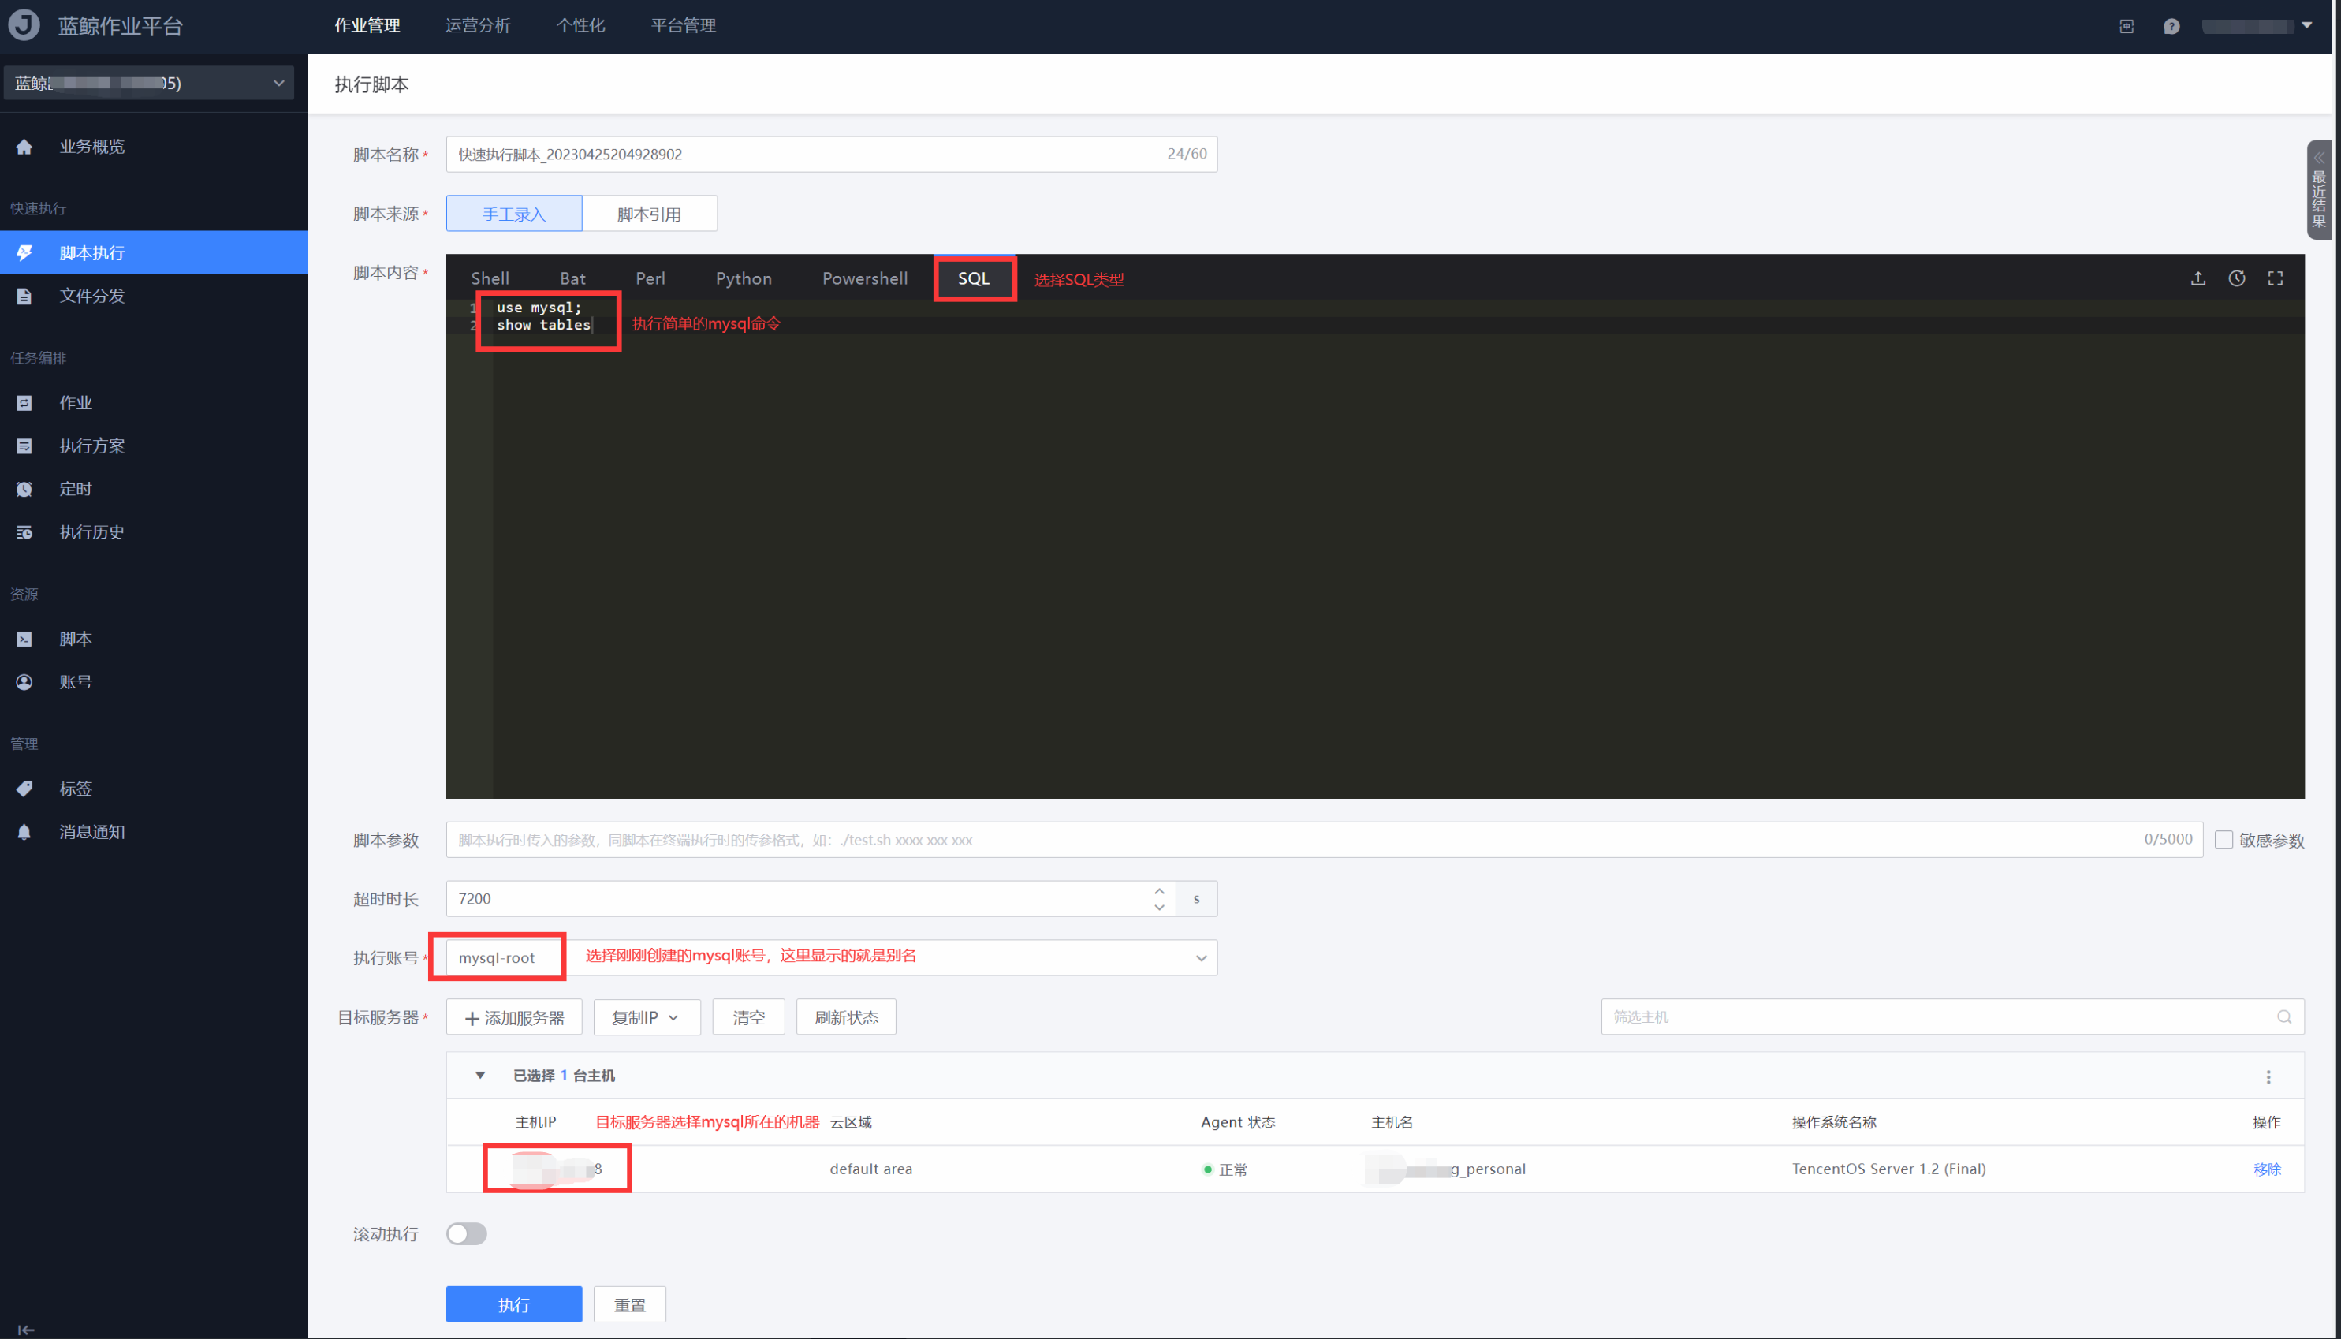This screenshot has height=1339, width=2341.
Task: Toggle the 滚动执行 switch
Action: (x=466, y=1233)
